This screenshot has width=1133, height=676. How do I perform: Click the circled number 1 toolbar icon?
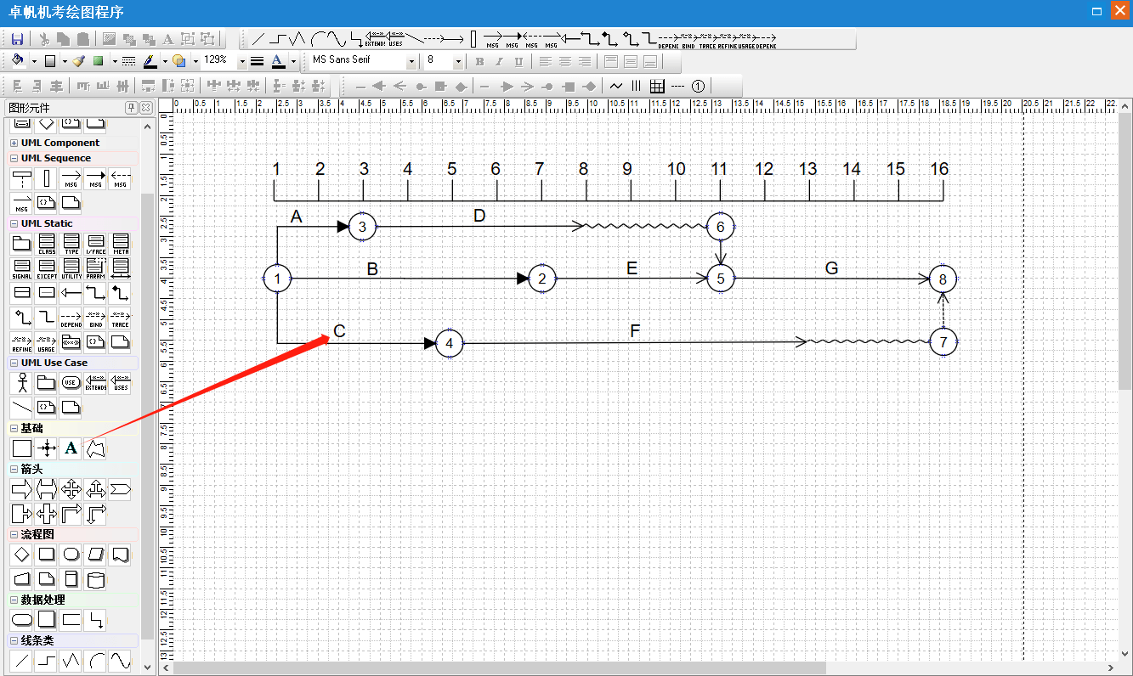(698, 86)
